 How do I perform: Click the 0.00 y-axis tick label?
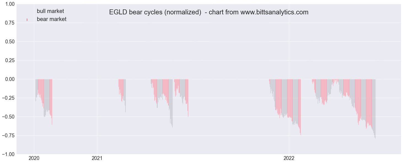[9, 79]
